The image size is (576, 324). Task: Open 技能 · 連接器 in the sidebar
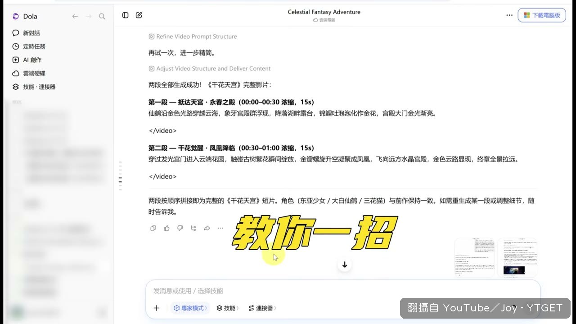click(x=34, y=87)
